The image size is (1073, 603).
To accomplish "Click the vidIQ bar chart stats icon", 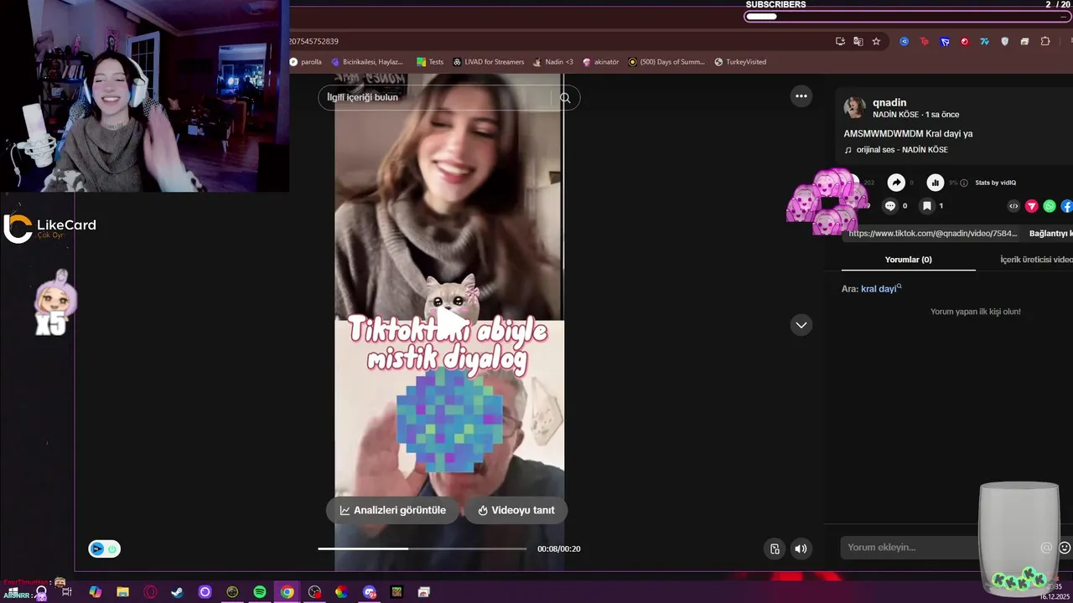I will (x=935, y=183).
